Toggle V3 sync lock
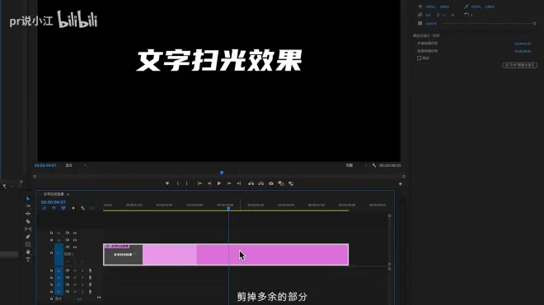 (68, 233)
